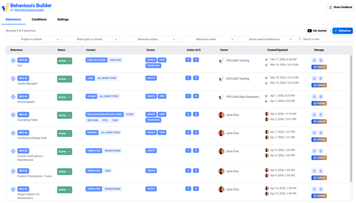Viewport: 356px width, 203px height.
Task: Delete BHV-41 Cascading Fields using trash icon
Action: pos(321,115)
